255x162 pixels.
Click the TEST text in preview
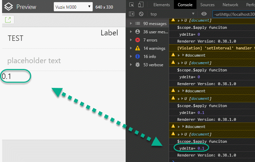15,38
